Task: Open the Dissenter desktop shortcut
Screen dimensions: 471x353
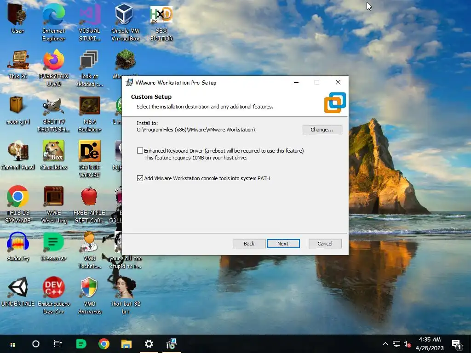Action: [x=53, y=246]
